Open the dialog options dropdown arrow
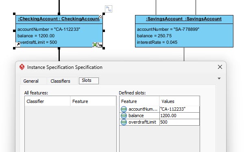This screenshot has width=244, height=152. click(x=219, y=79)
